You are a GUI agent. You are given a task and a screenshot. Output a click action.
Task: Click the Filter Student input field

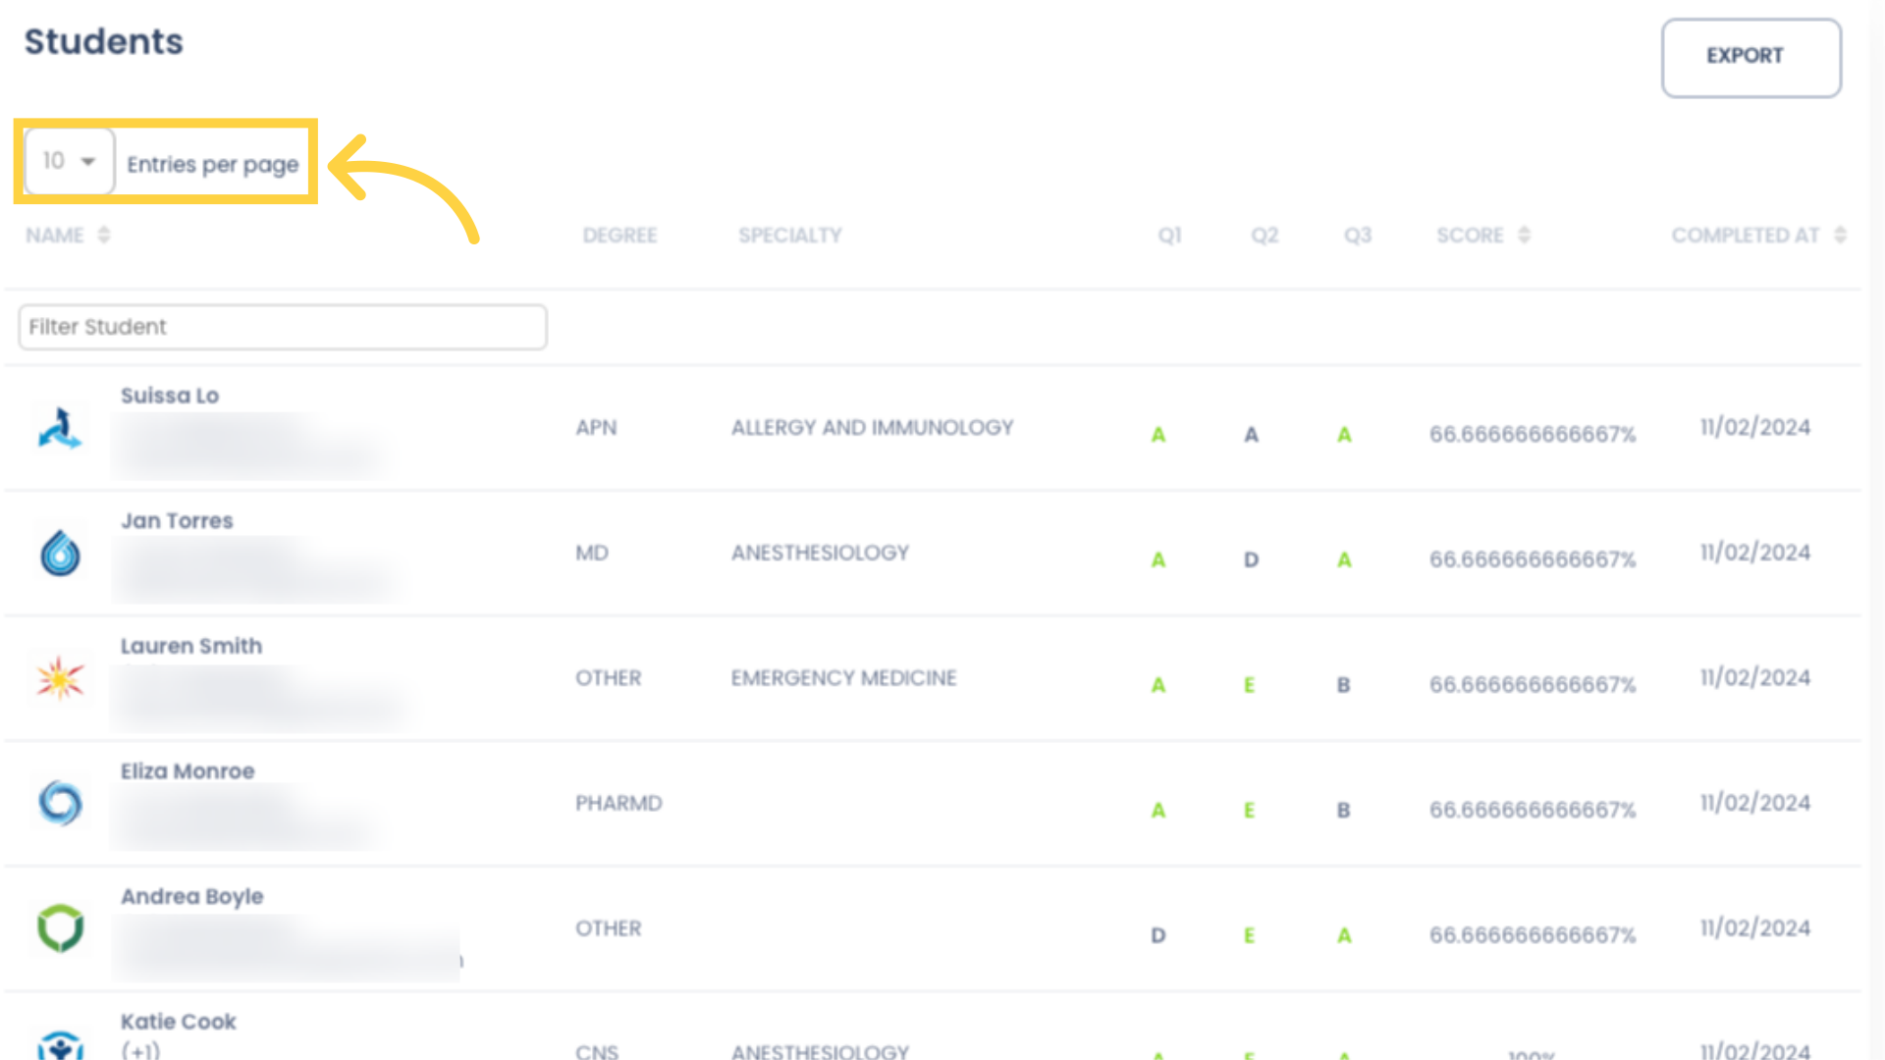click(x=282, y=326)
